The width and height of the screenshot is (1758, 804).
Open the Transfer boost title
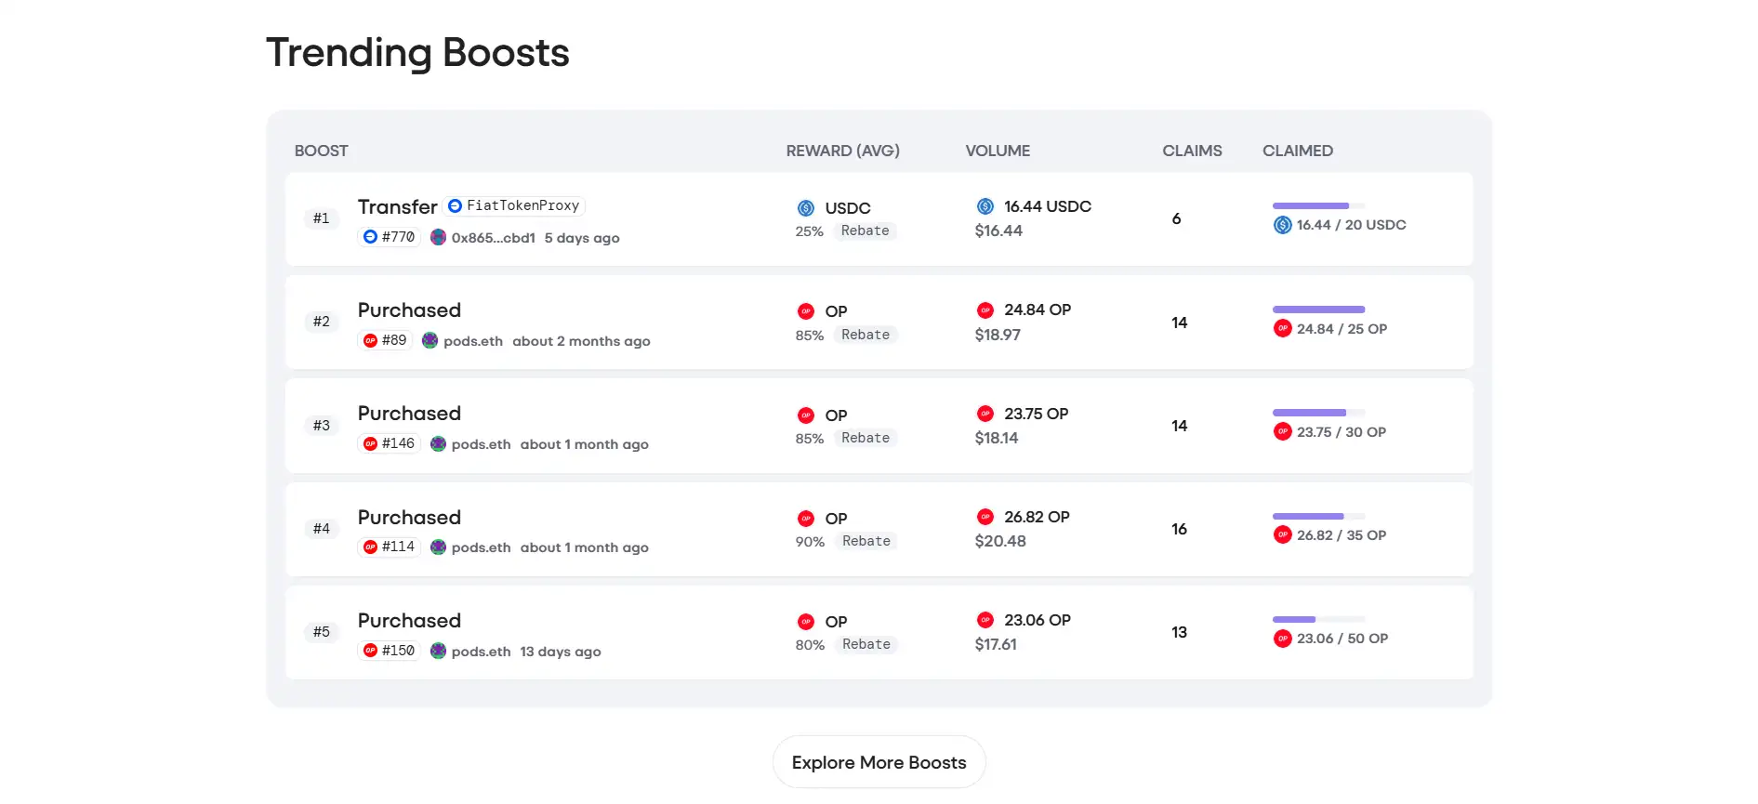[x=397, y=206]
